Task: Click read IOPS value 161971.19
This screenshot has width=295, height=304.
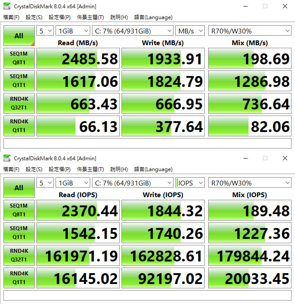Action: (78, 255)
